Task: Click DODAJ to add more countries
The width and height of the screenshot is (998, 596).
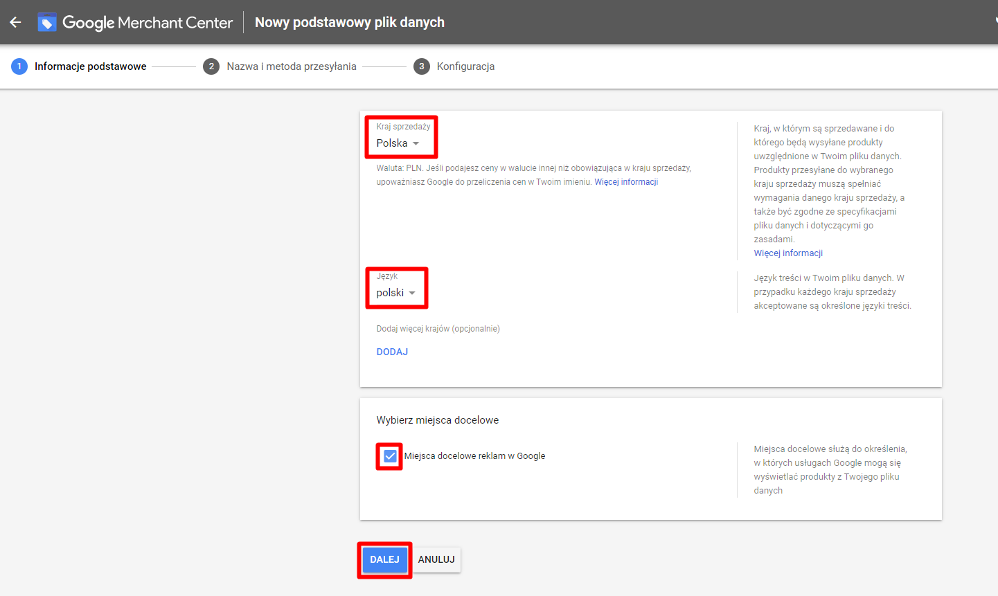Action: point(392,352)
